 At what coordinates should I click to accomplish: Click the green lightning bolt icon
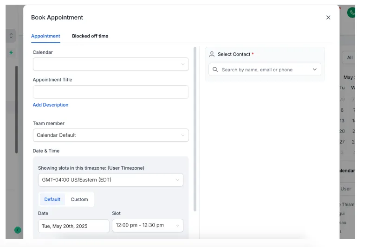[11, 53]
